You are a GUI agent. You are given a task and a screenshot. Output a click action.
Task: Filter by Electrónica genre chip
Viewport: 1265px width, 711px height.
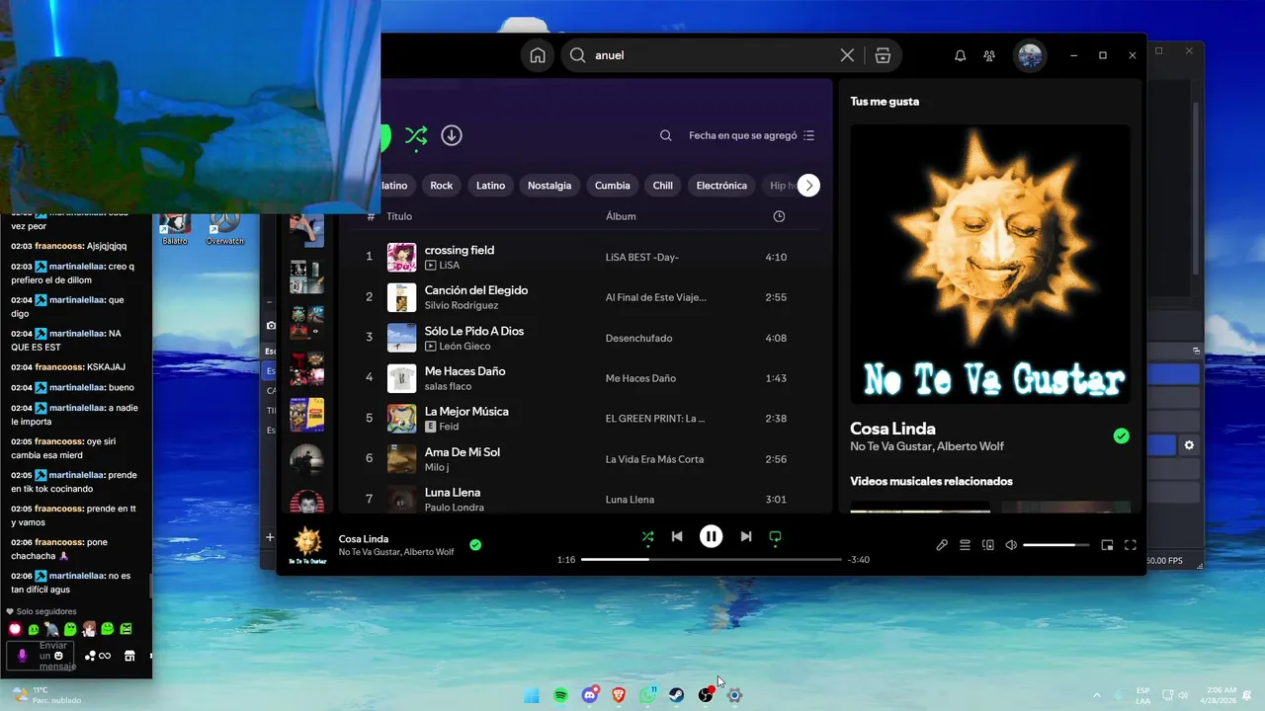click(x=721, y=186)
